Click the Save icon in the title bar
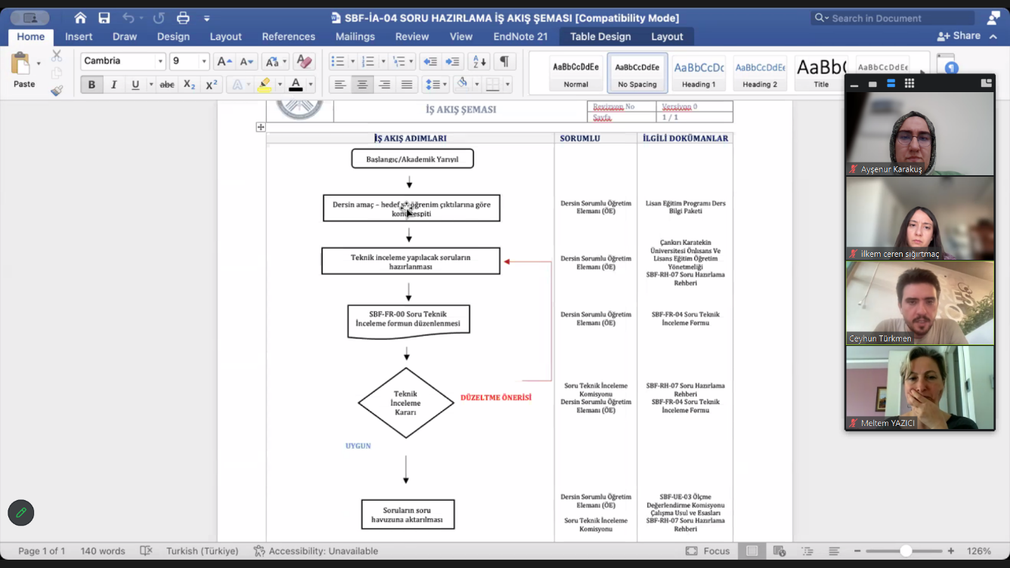Image resolution: width=1010 pixels, height=568 pixels. (x=104, y=18)
